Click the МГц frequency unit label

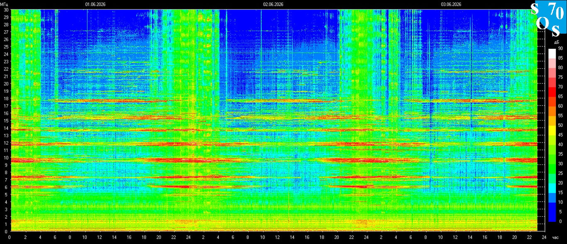5,5
